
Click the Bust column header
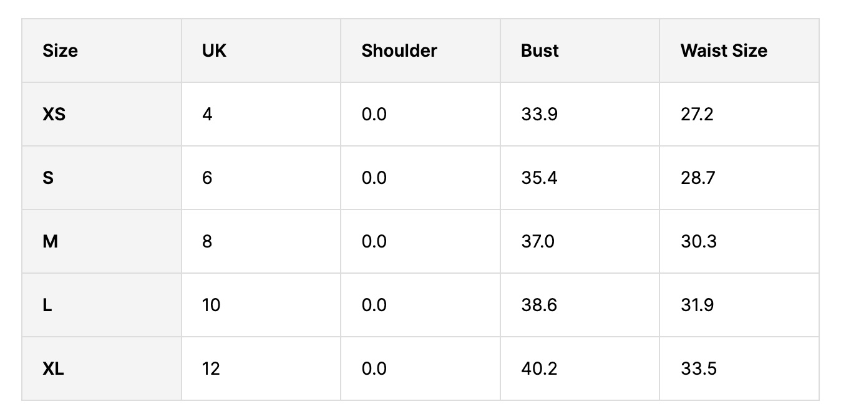pos(540,51)
